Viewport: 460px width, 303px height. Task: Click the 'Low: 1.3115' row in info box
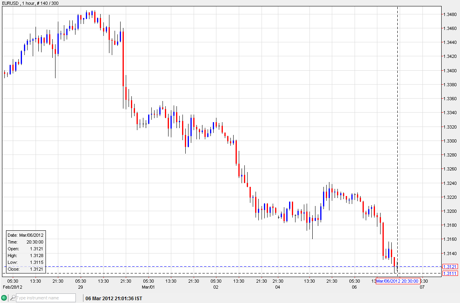coord(26,262)
